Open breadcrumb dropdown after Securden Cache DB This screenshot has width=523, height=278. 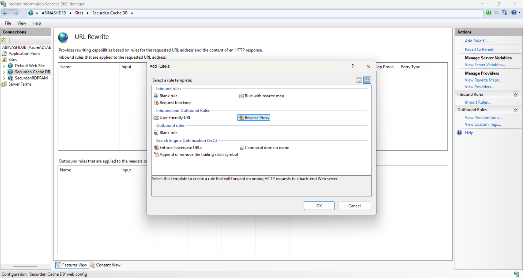tap(132, 13)
